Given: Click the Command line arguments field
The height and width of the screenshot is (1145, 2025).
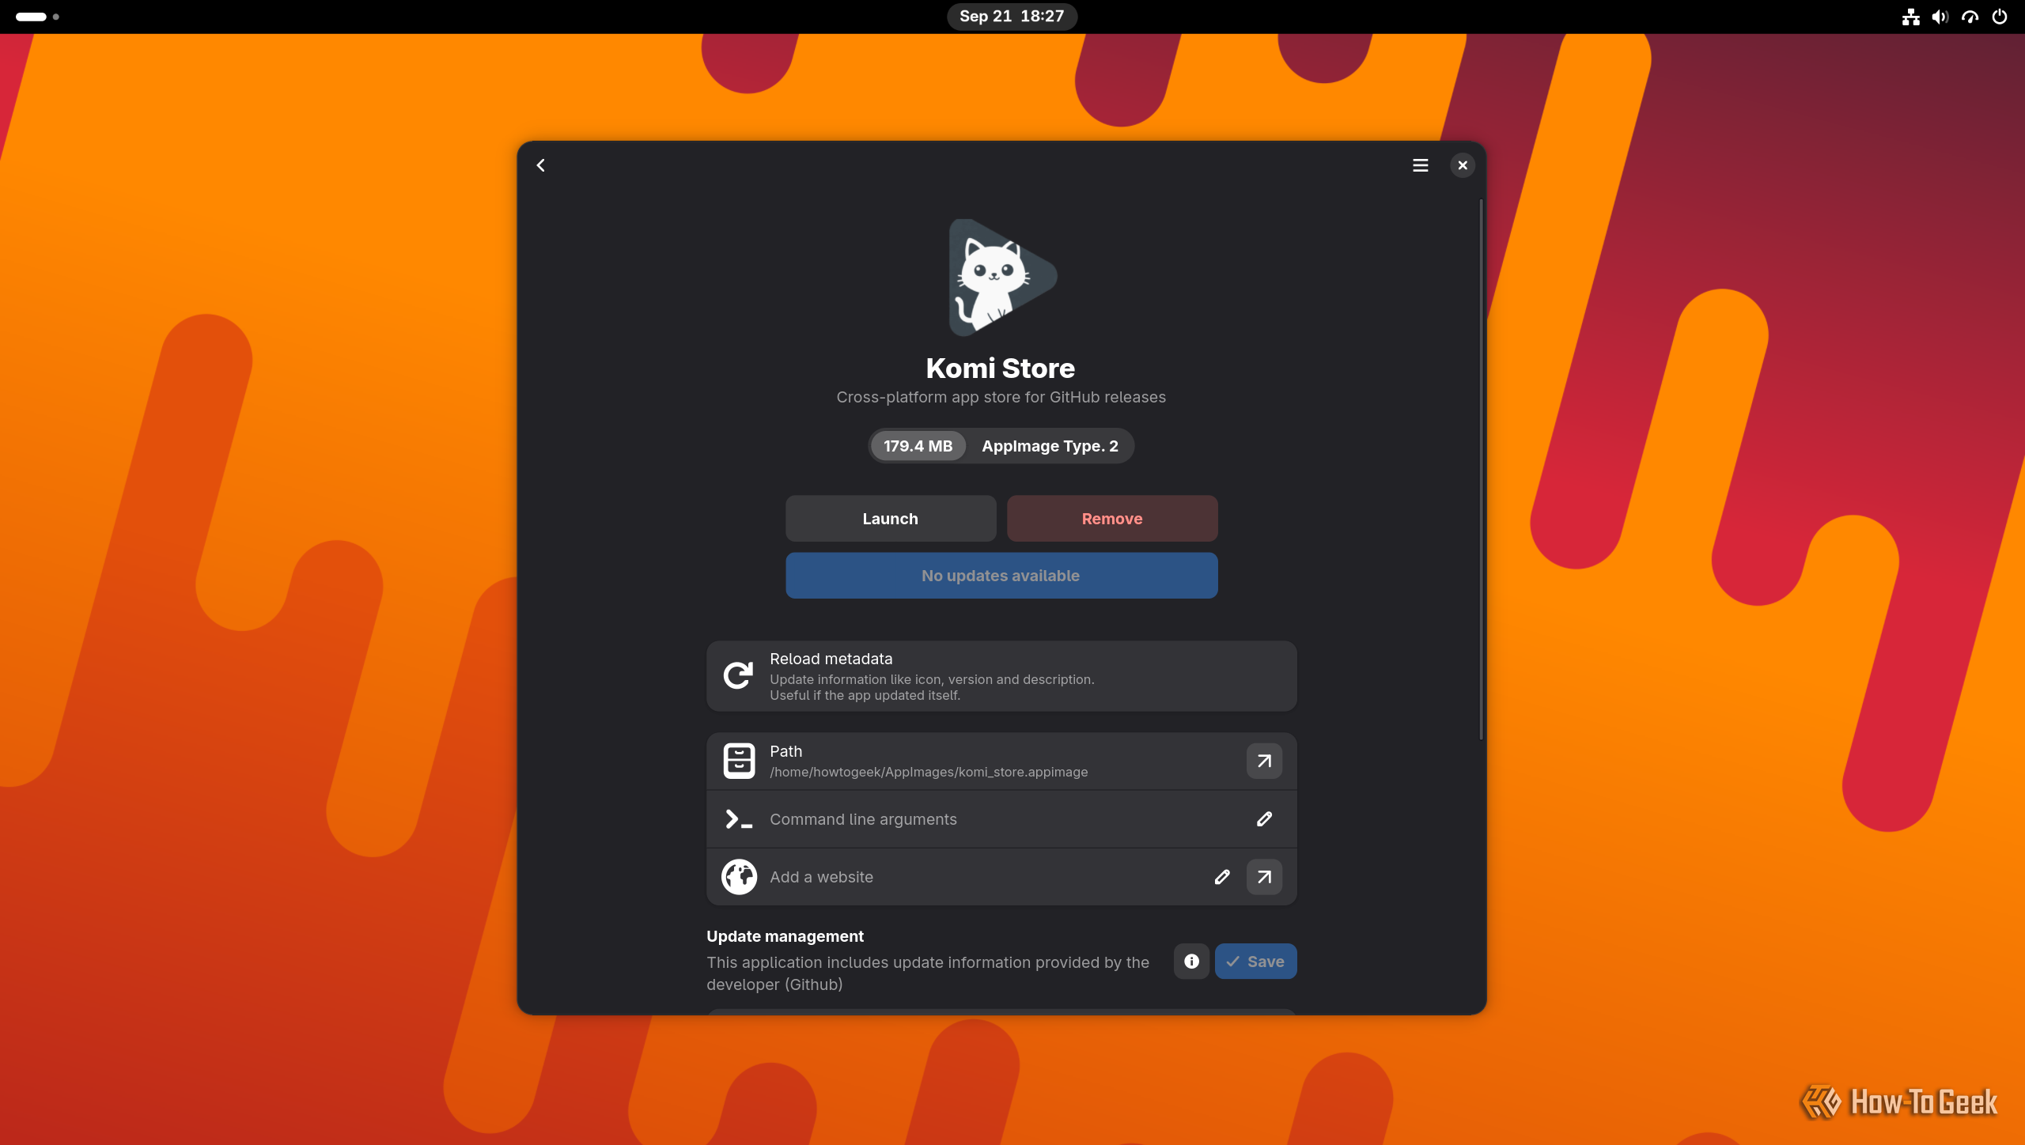Looking at the screenshot, I should (x=1001, y=819).
